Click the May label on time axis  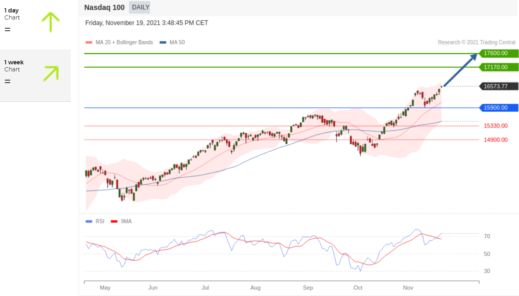[x=105, y=288]
